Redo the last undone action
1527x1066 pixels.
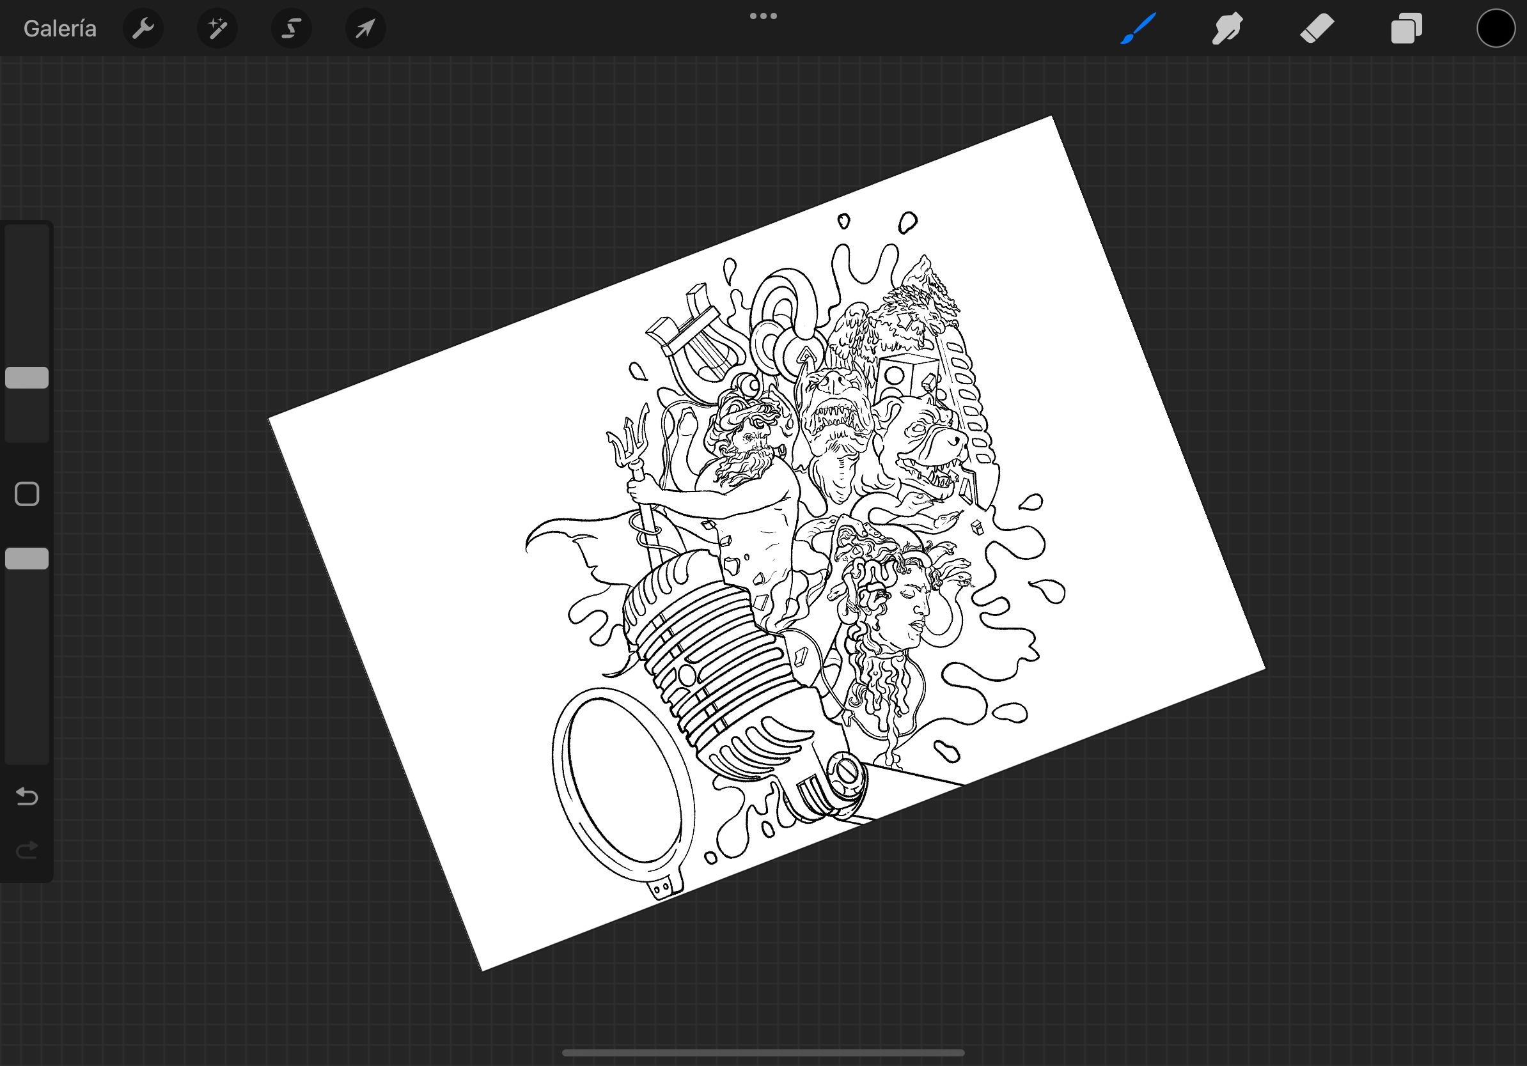[x=27, y=850]
